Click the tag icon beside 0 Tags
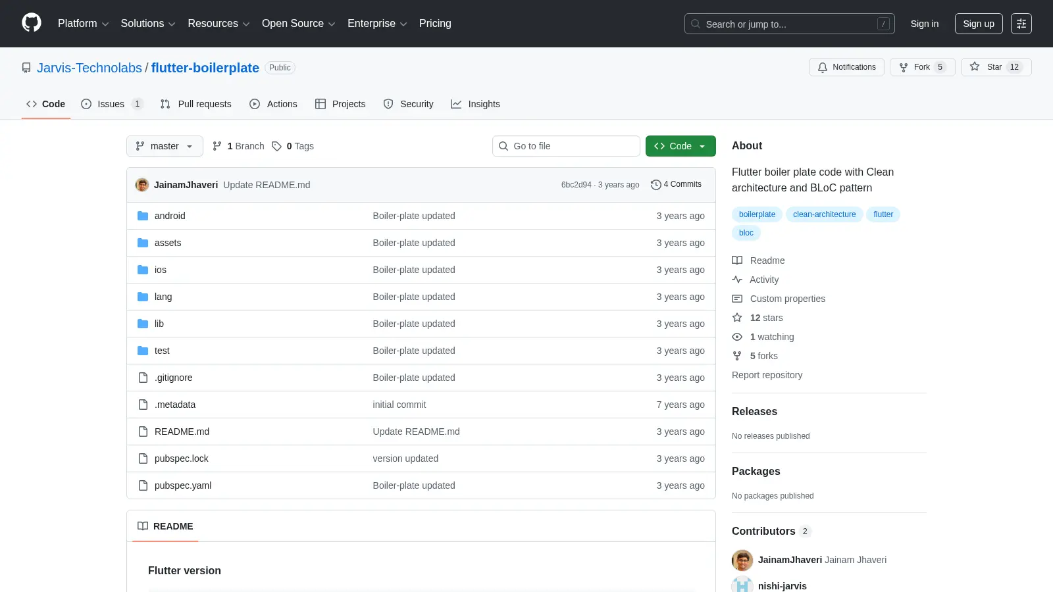1053x592 pixels. click(x=277, y=146)
